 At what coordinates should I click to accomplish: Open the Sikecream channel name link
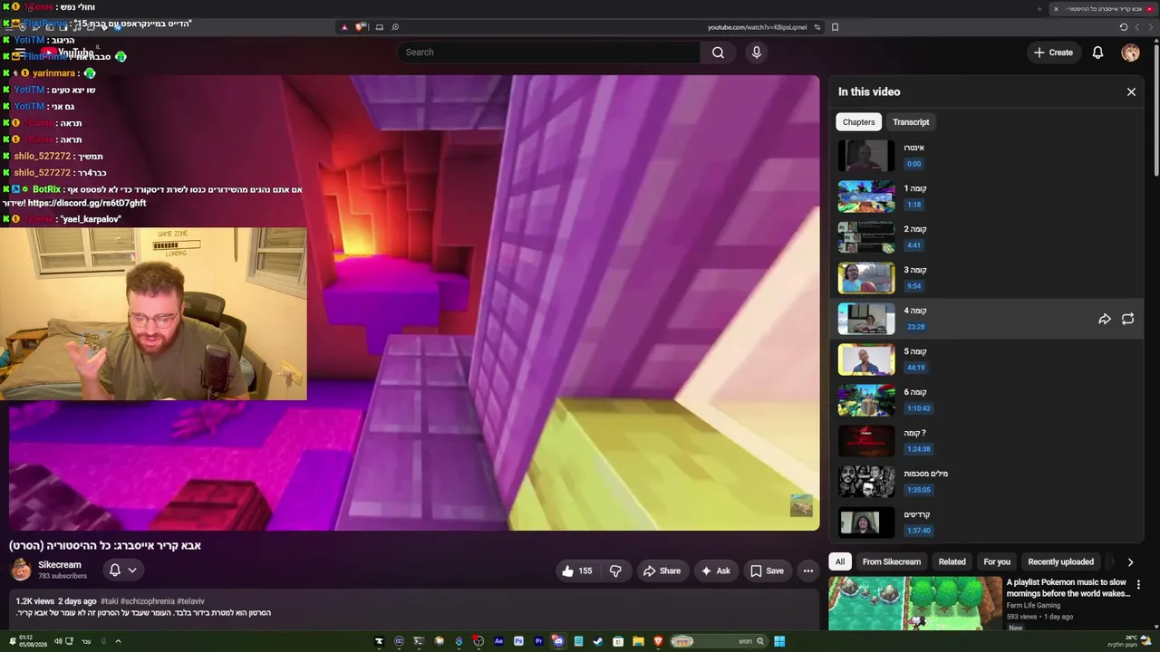pyautogui.click(x=60, y=565)
